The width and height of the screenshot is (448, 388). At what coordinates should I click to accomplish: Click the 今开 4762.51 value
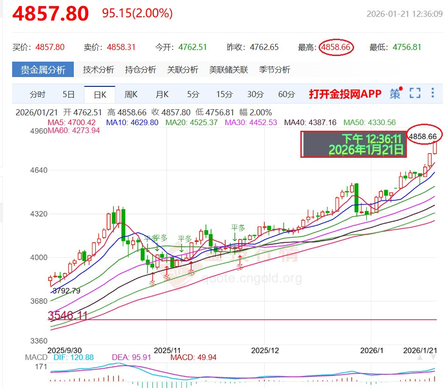point(192,47)
